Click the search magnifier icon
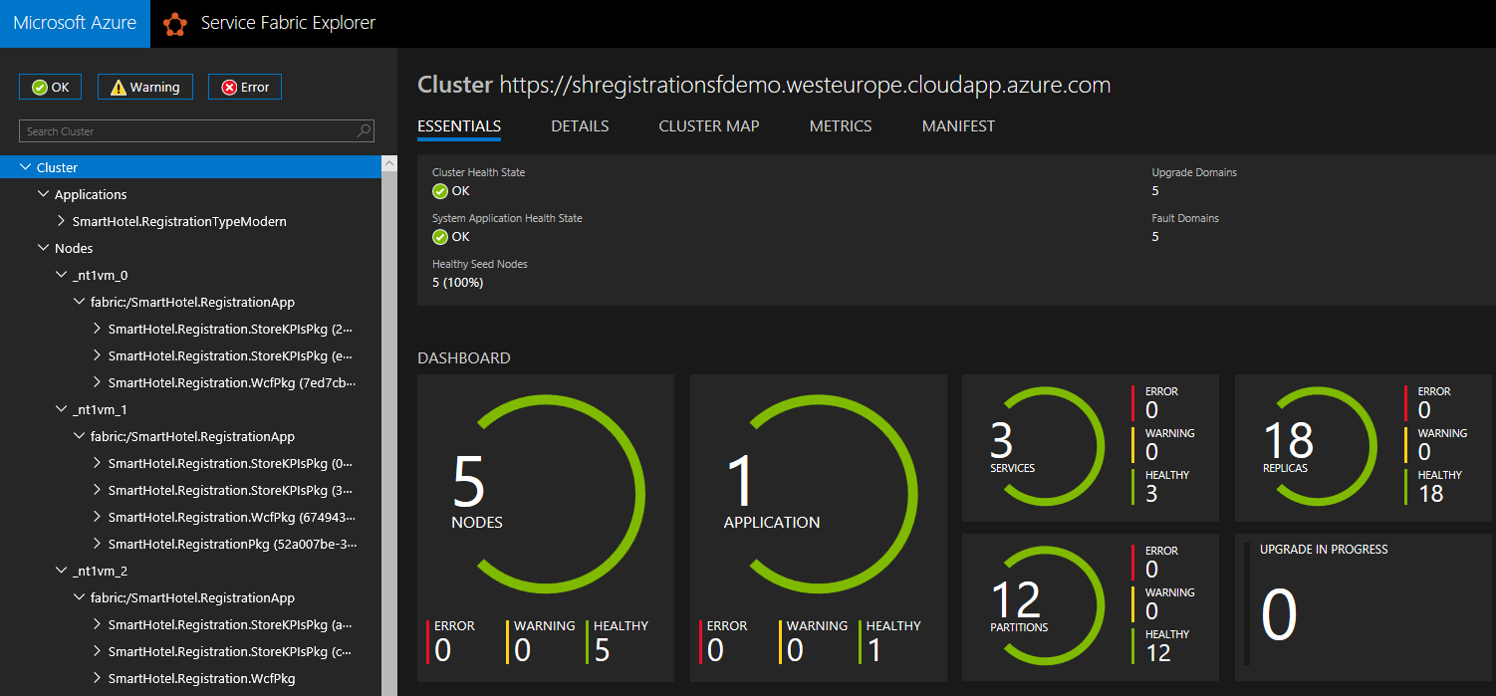 (365, 130)
